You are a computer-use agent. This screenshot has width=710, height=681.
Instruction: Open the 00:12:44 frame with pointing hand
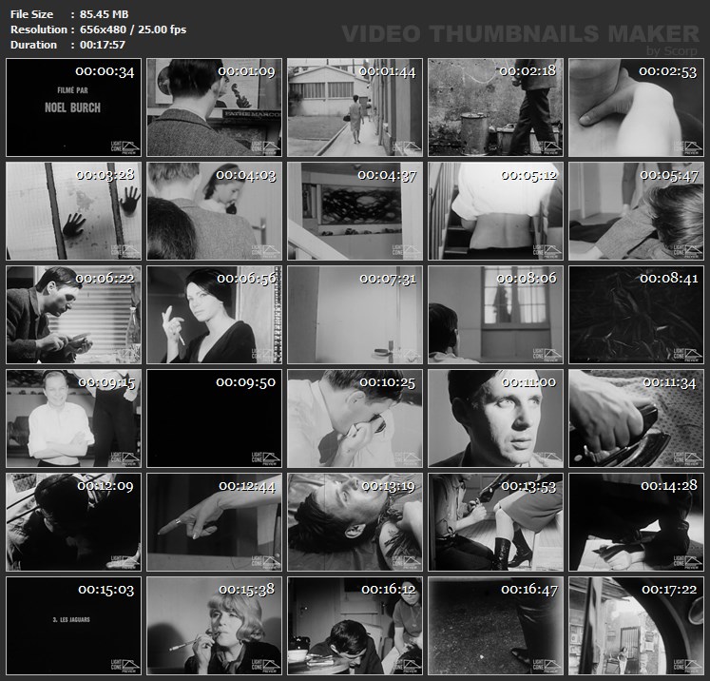tap(214, 522)
